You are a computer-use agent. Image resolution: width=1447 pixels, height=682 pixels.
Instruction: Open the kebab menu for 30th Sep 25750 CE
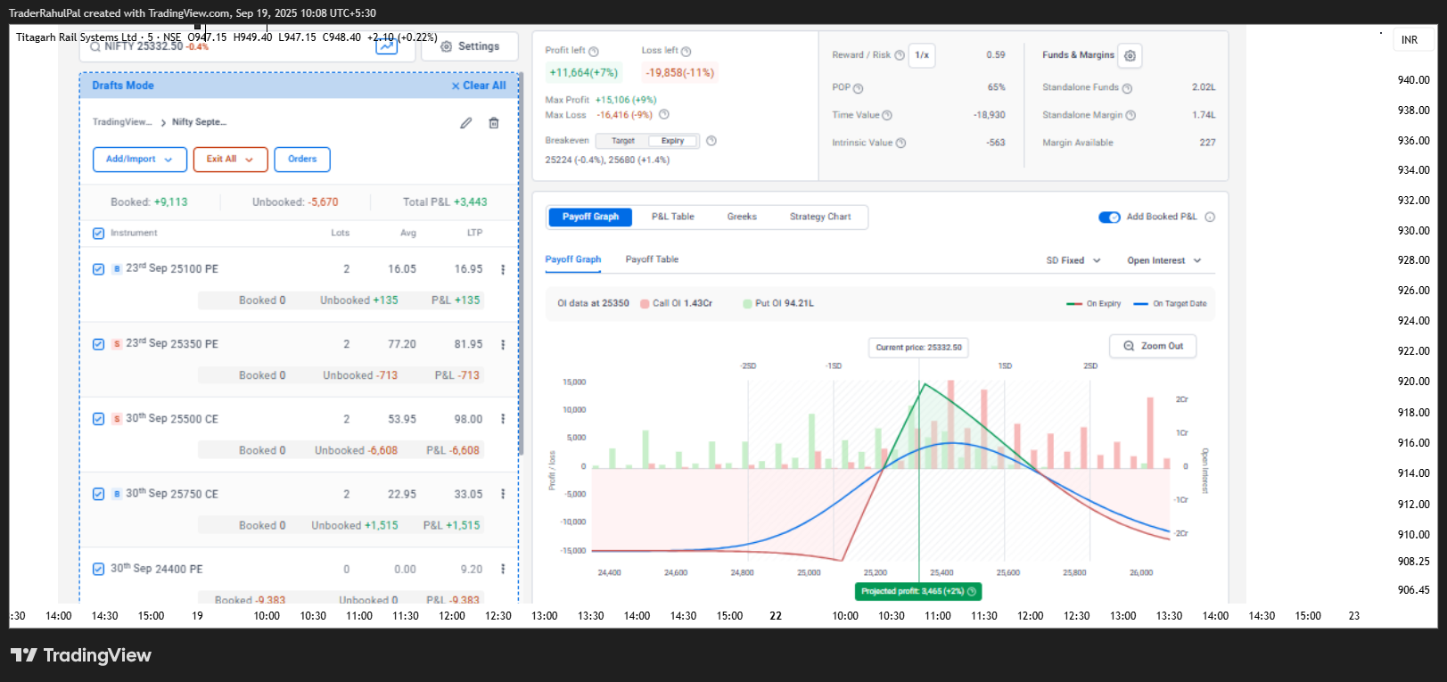503,494
